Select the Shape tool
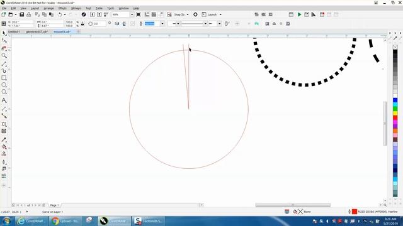403x226 pixels. pyautogui.click(x=4, y=41)
